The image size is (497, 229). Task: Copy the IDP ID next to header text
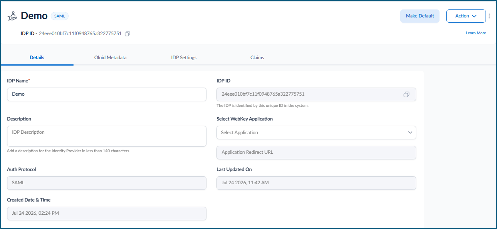pos(127,34)
